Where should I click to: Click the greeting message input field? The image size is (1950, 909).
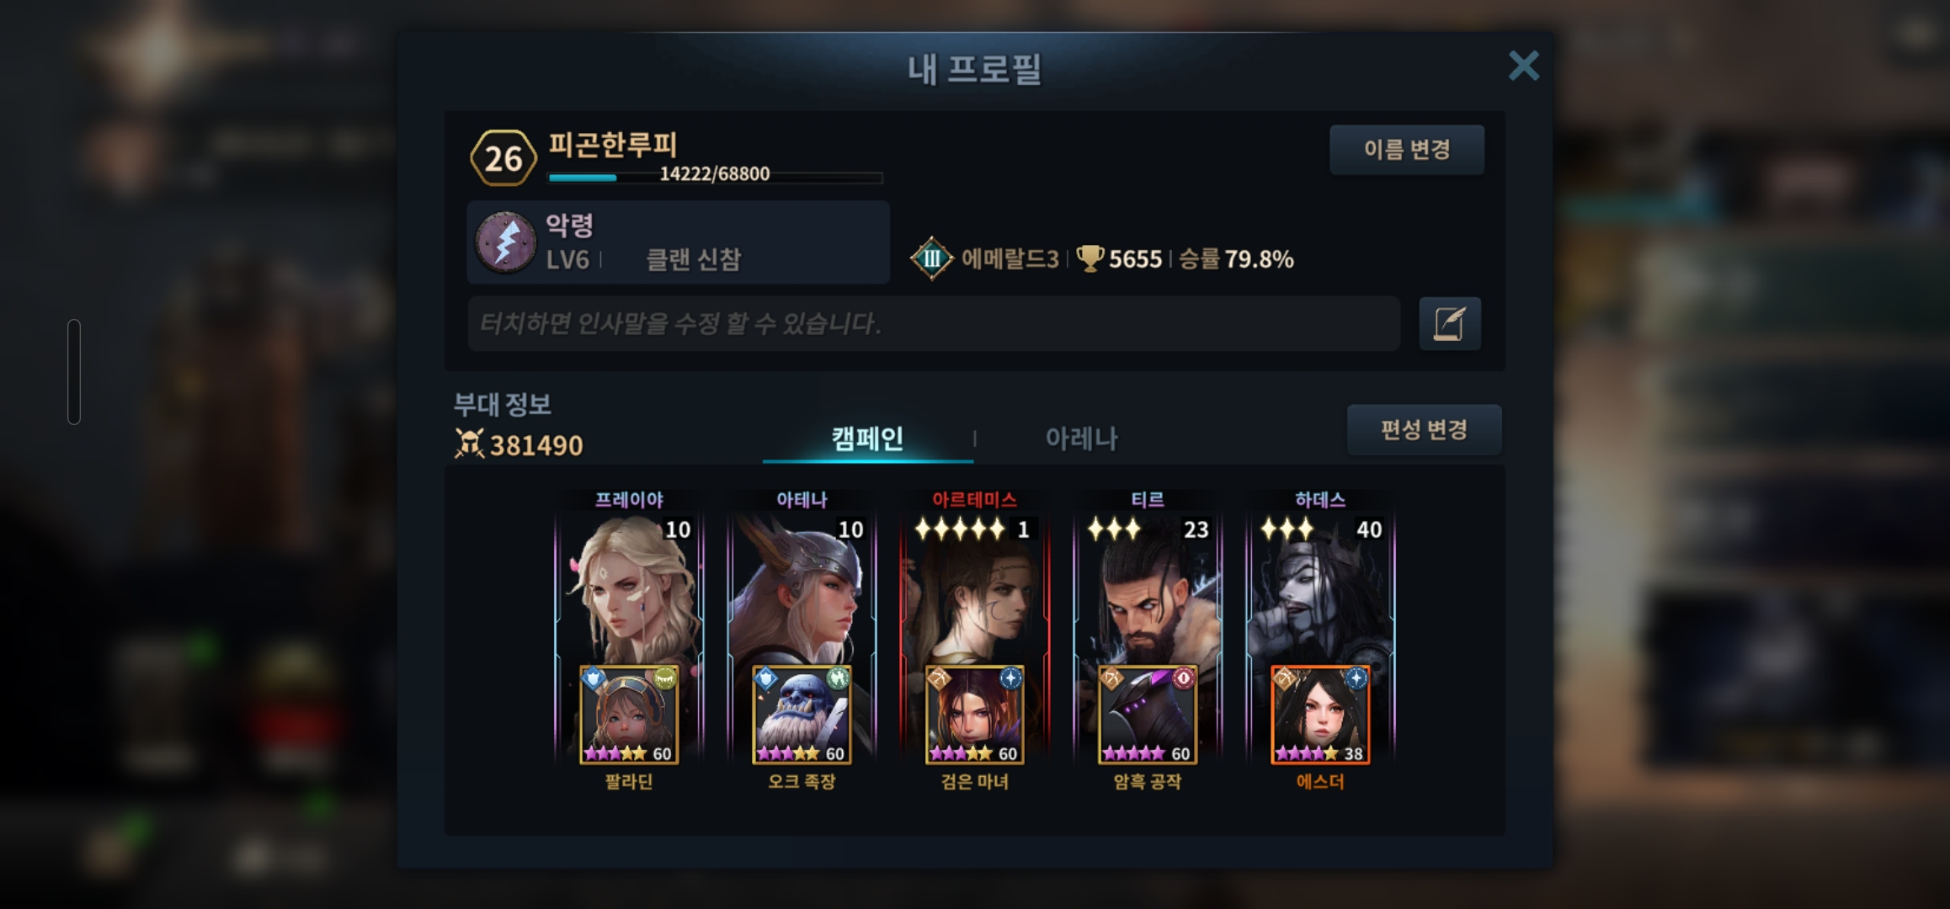pos(934,323)
